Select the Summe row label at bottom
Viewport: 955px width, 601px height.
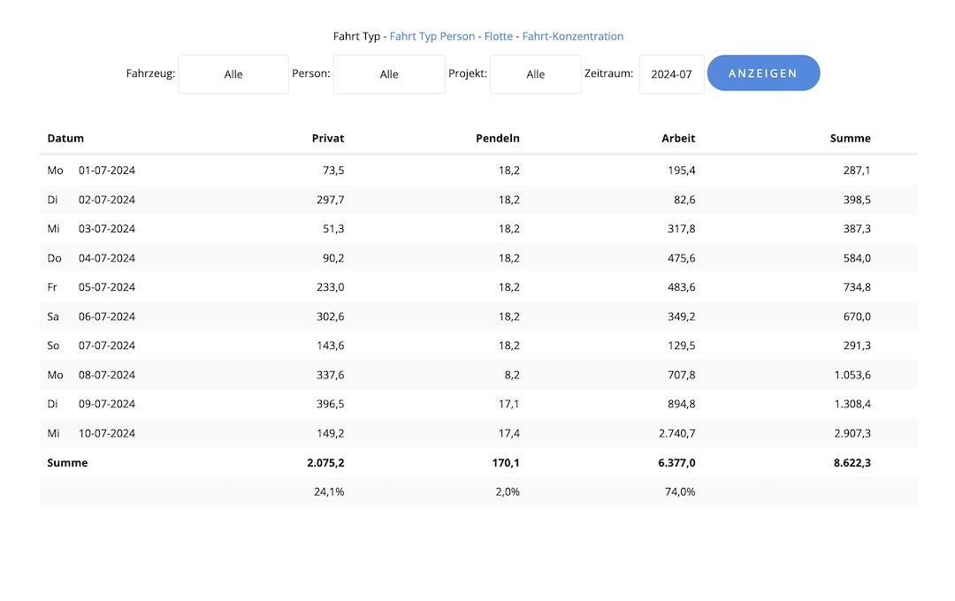point(67,462)
